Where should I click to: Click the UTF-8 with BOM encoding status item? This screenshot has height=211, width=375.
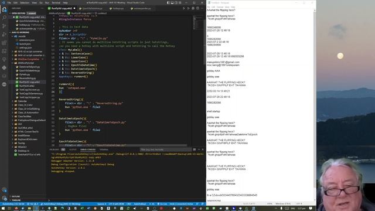pos(117,204)
